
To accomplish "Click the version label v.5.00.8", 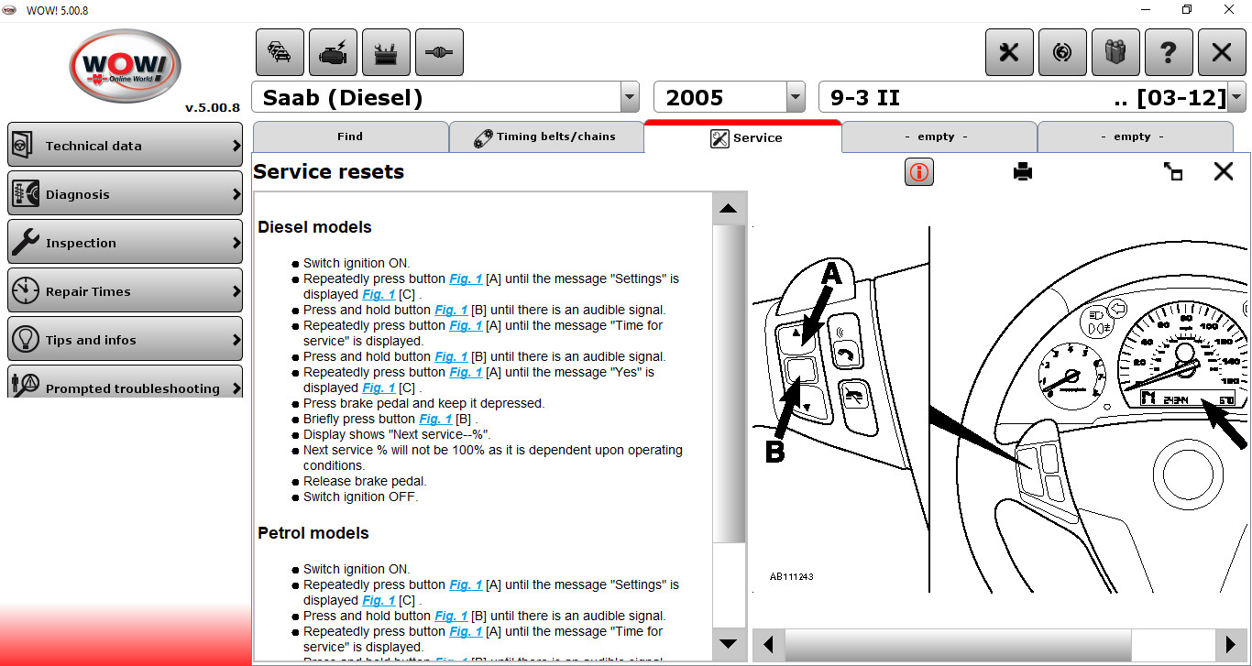I will click(x=213, y=107).
